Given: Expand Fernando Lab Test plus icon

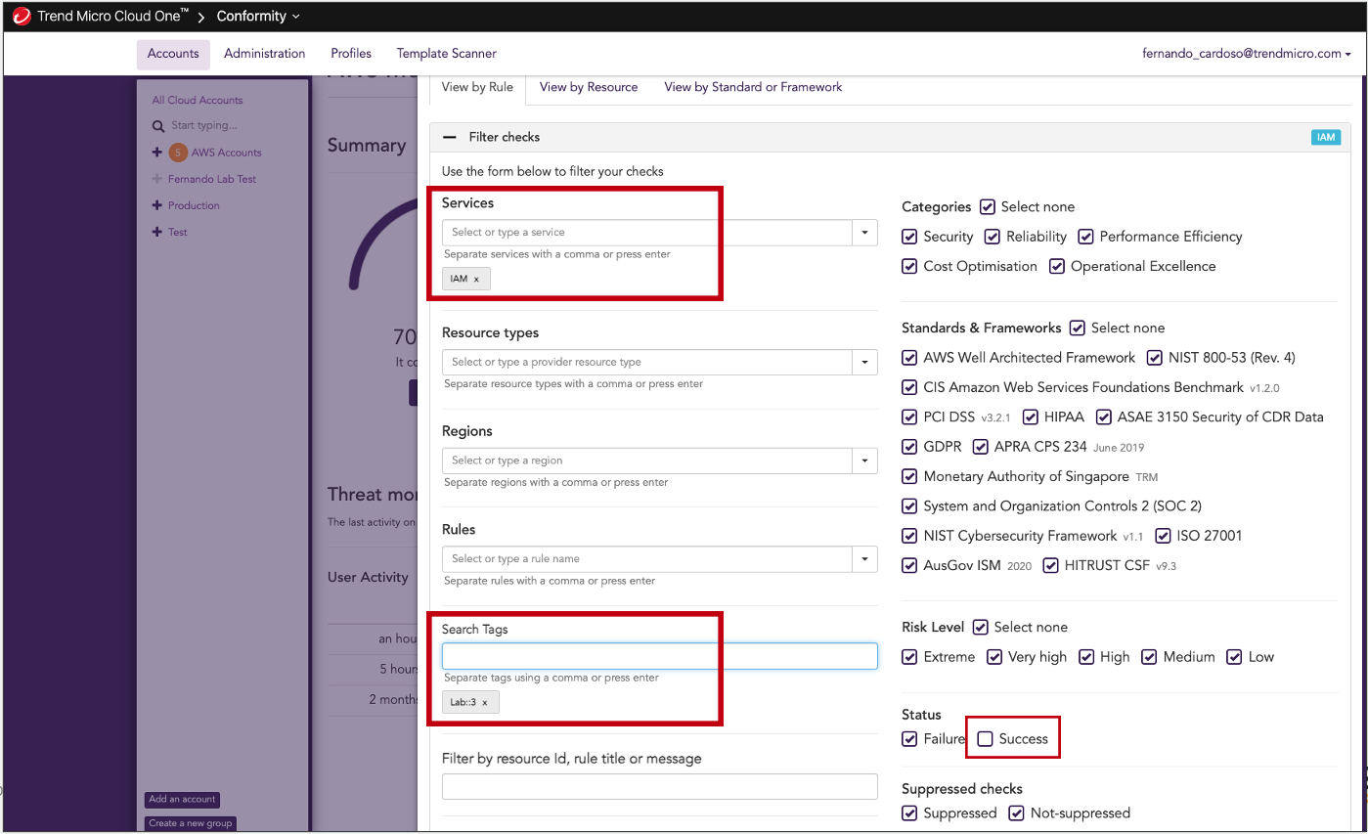Looking at the screenshot, I should tap(156, 179).
